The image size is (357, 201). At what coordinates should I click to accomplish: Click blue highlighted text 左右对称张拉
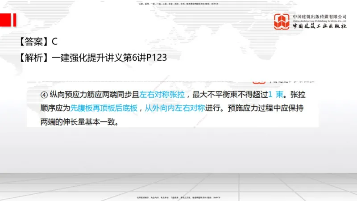pyautogui.click(x=162, y=94)
